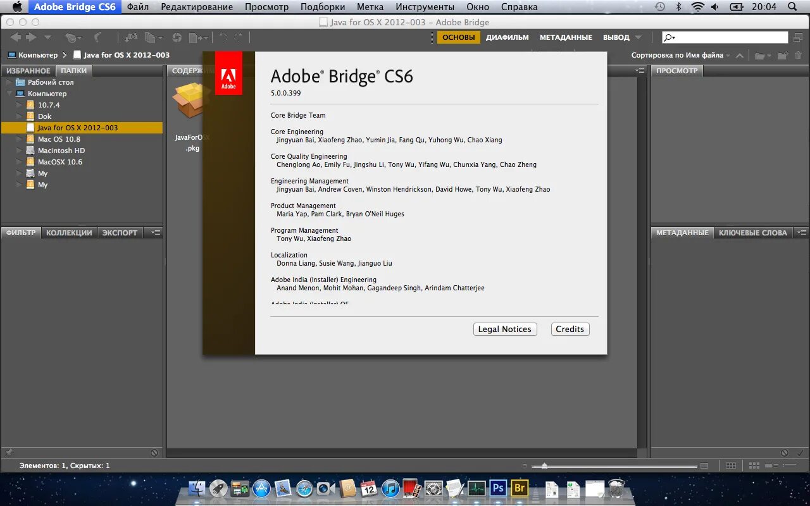Select the МЕТАДАННЫЕ panel tab

click(x=682, y=233)
